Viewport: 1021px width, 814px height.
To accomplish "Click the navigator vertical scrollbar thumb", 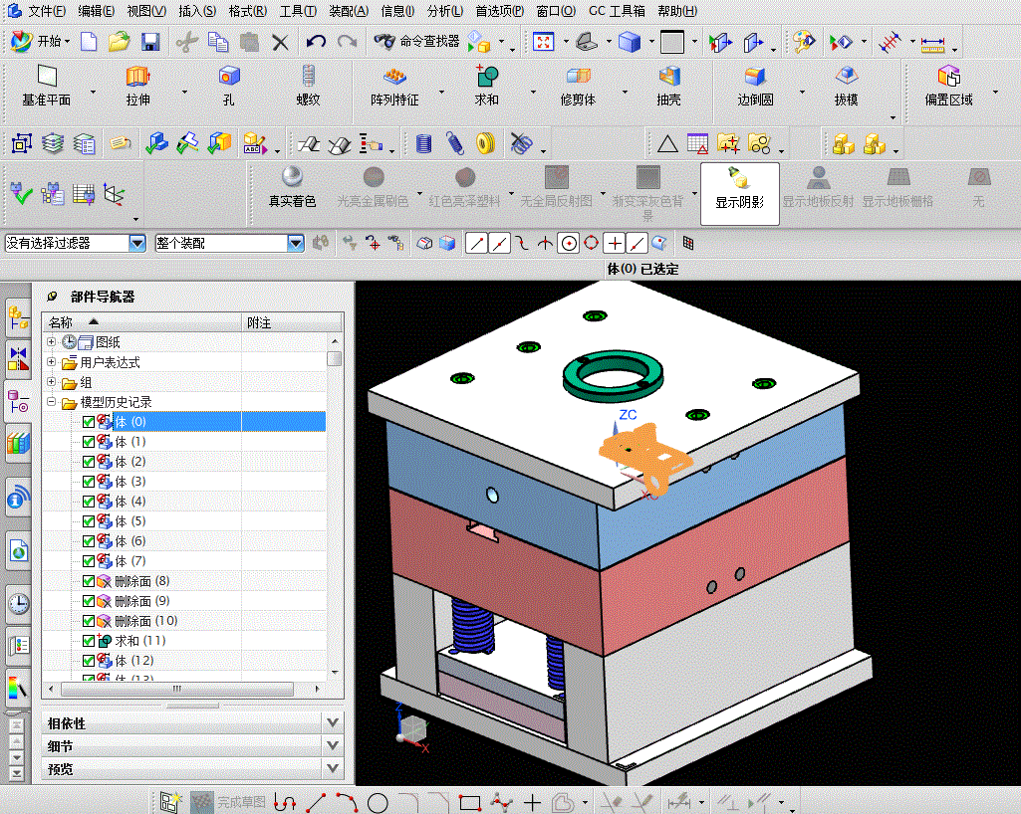I will coord(335,358).
